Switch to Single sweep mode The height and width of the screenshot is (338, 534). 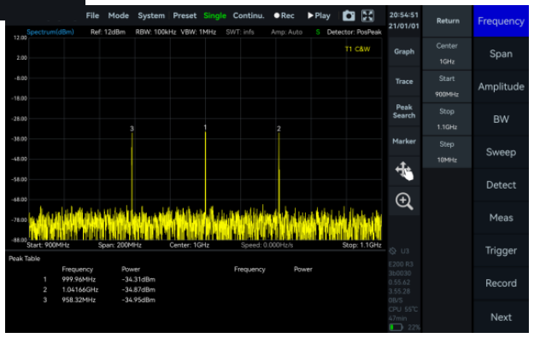(214, 15)
